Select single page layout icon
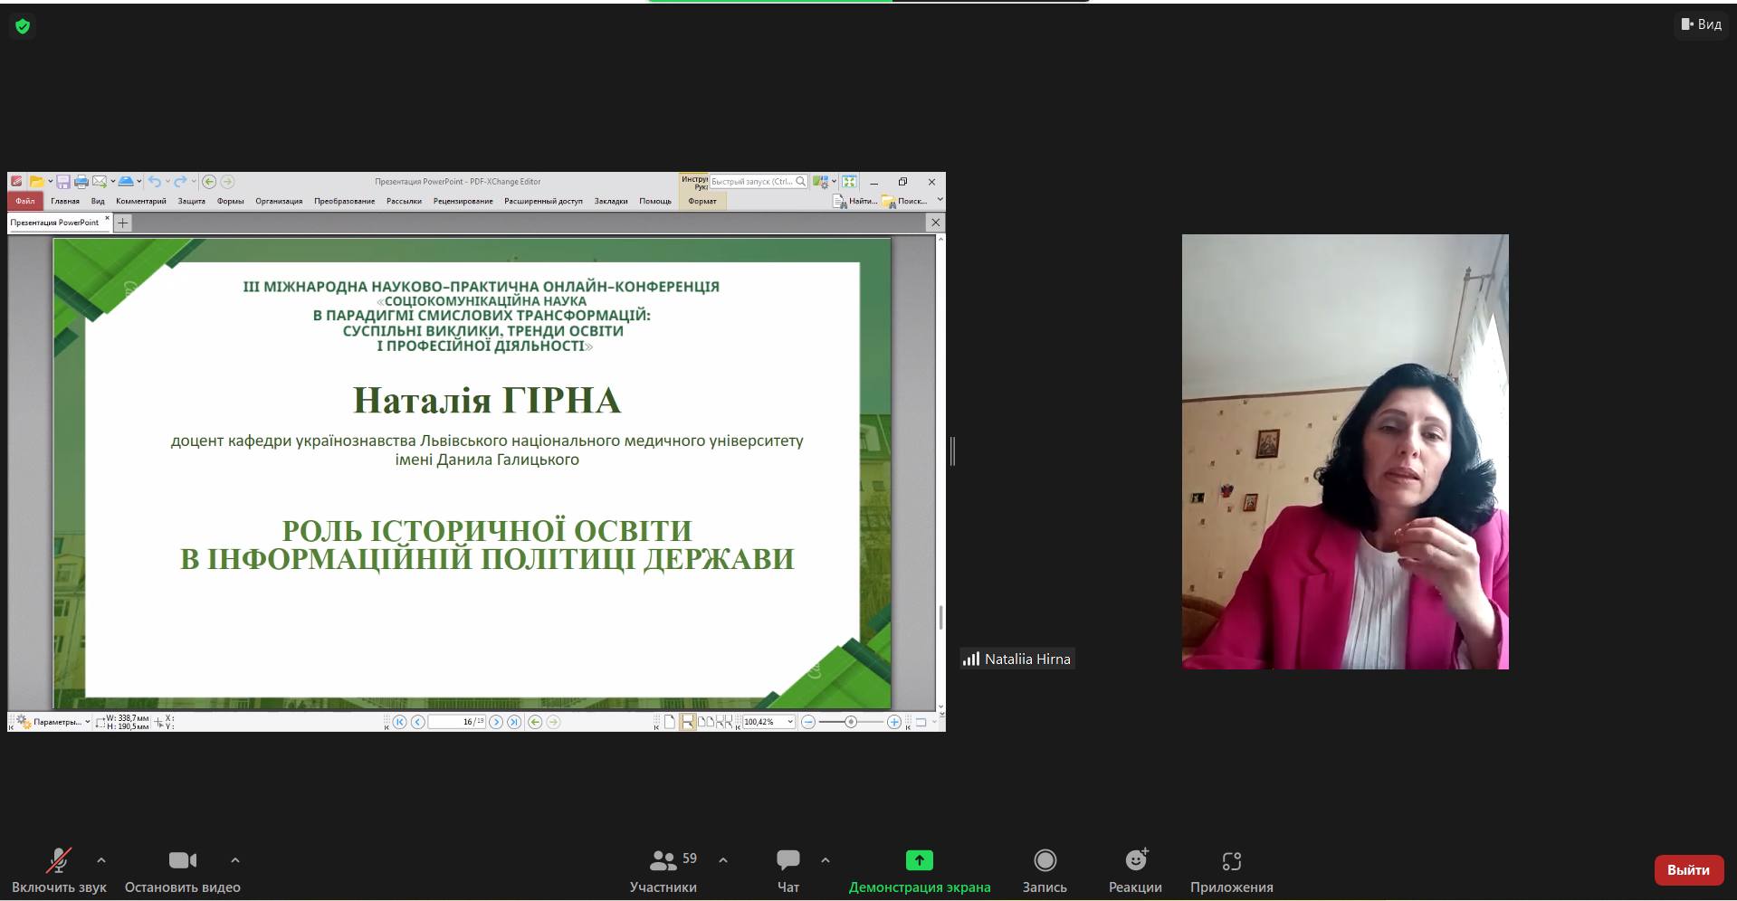The image size is (1737, 901). click(670, 722)
